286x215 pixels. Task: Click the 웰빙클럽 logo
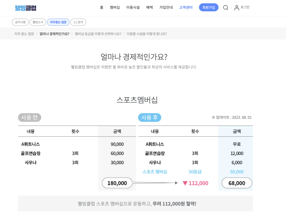(x=26, y=8)
